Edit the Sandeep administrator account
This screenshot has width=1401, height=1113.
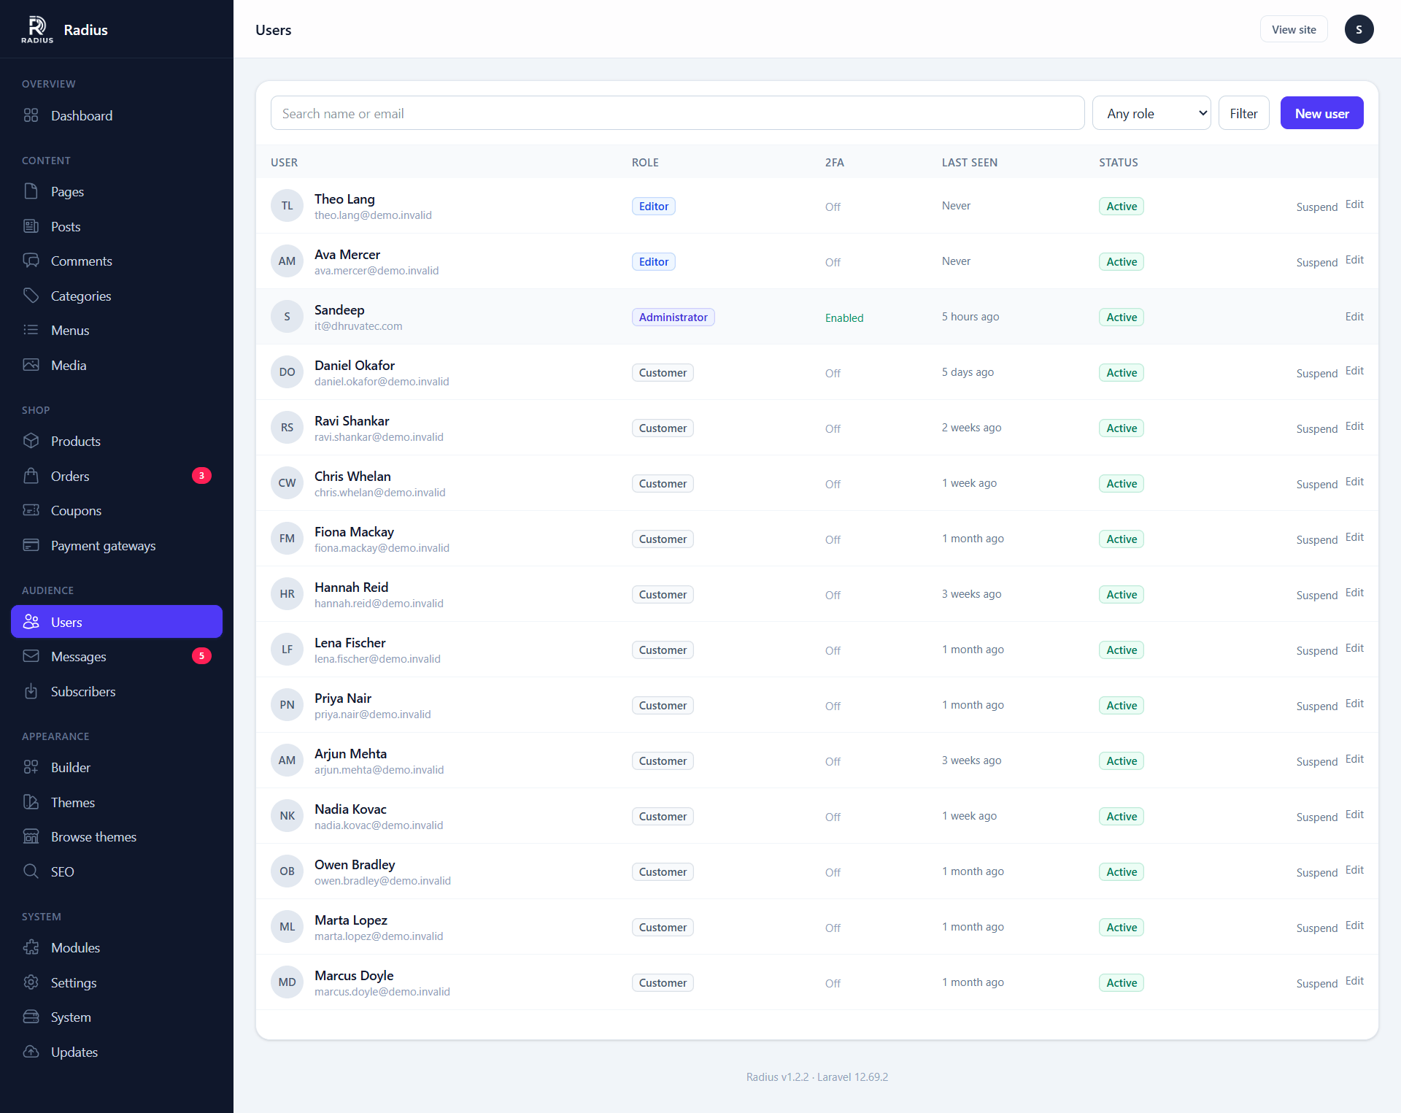1354,316
